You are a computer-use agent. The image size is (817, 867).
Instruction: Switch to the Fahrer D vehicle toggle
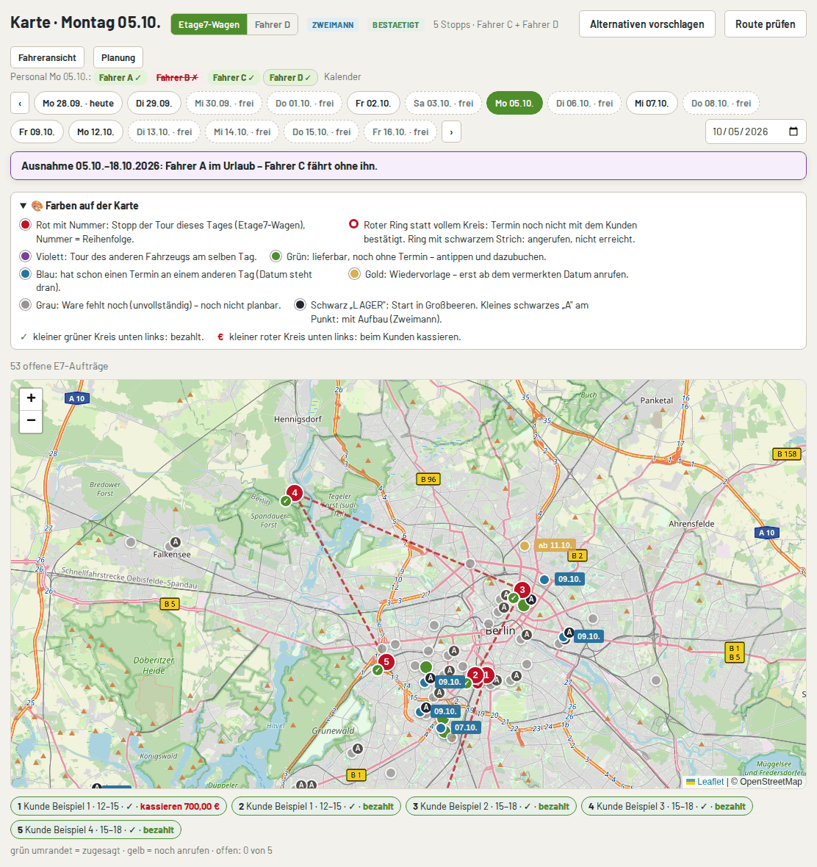coord(273,24)
